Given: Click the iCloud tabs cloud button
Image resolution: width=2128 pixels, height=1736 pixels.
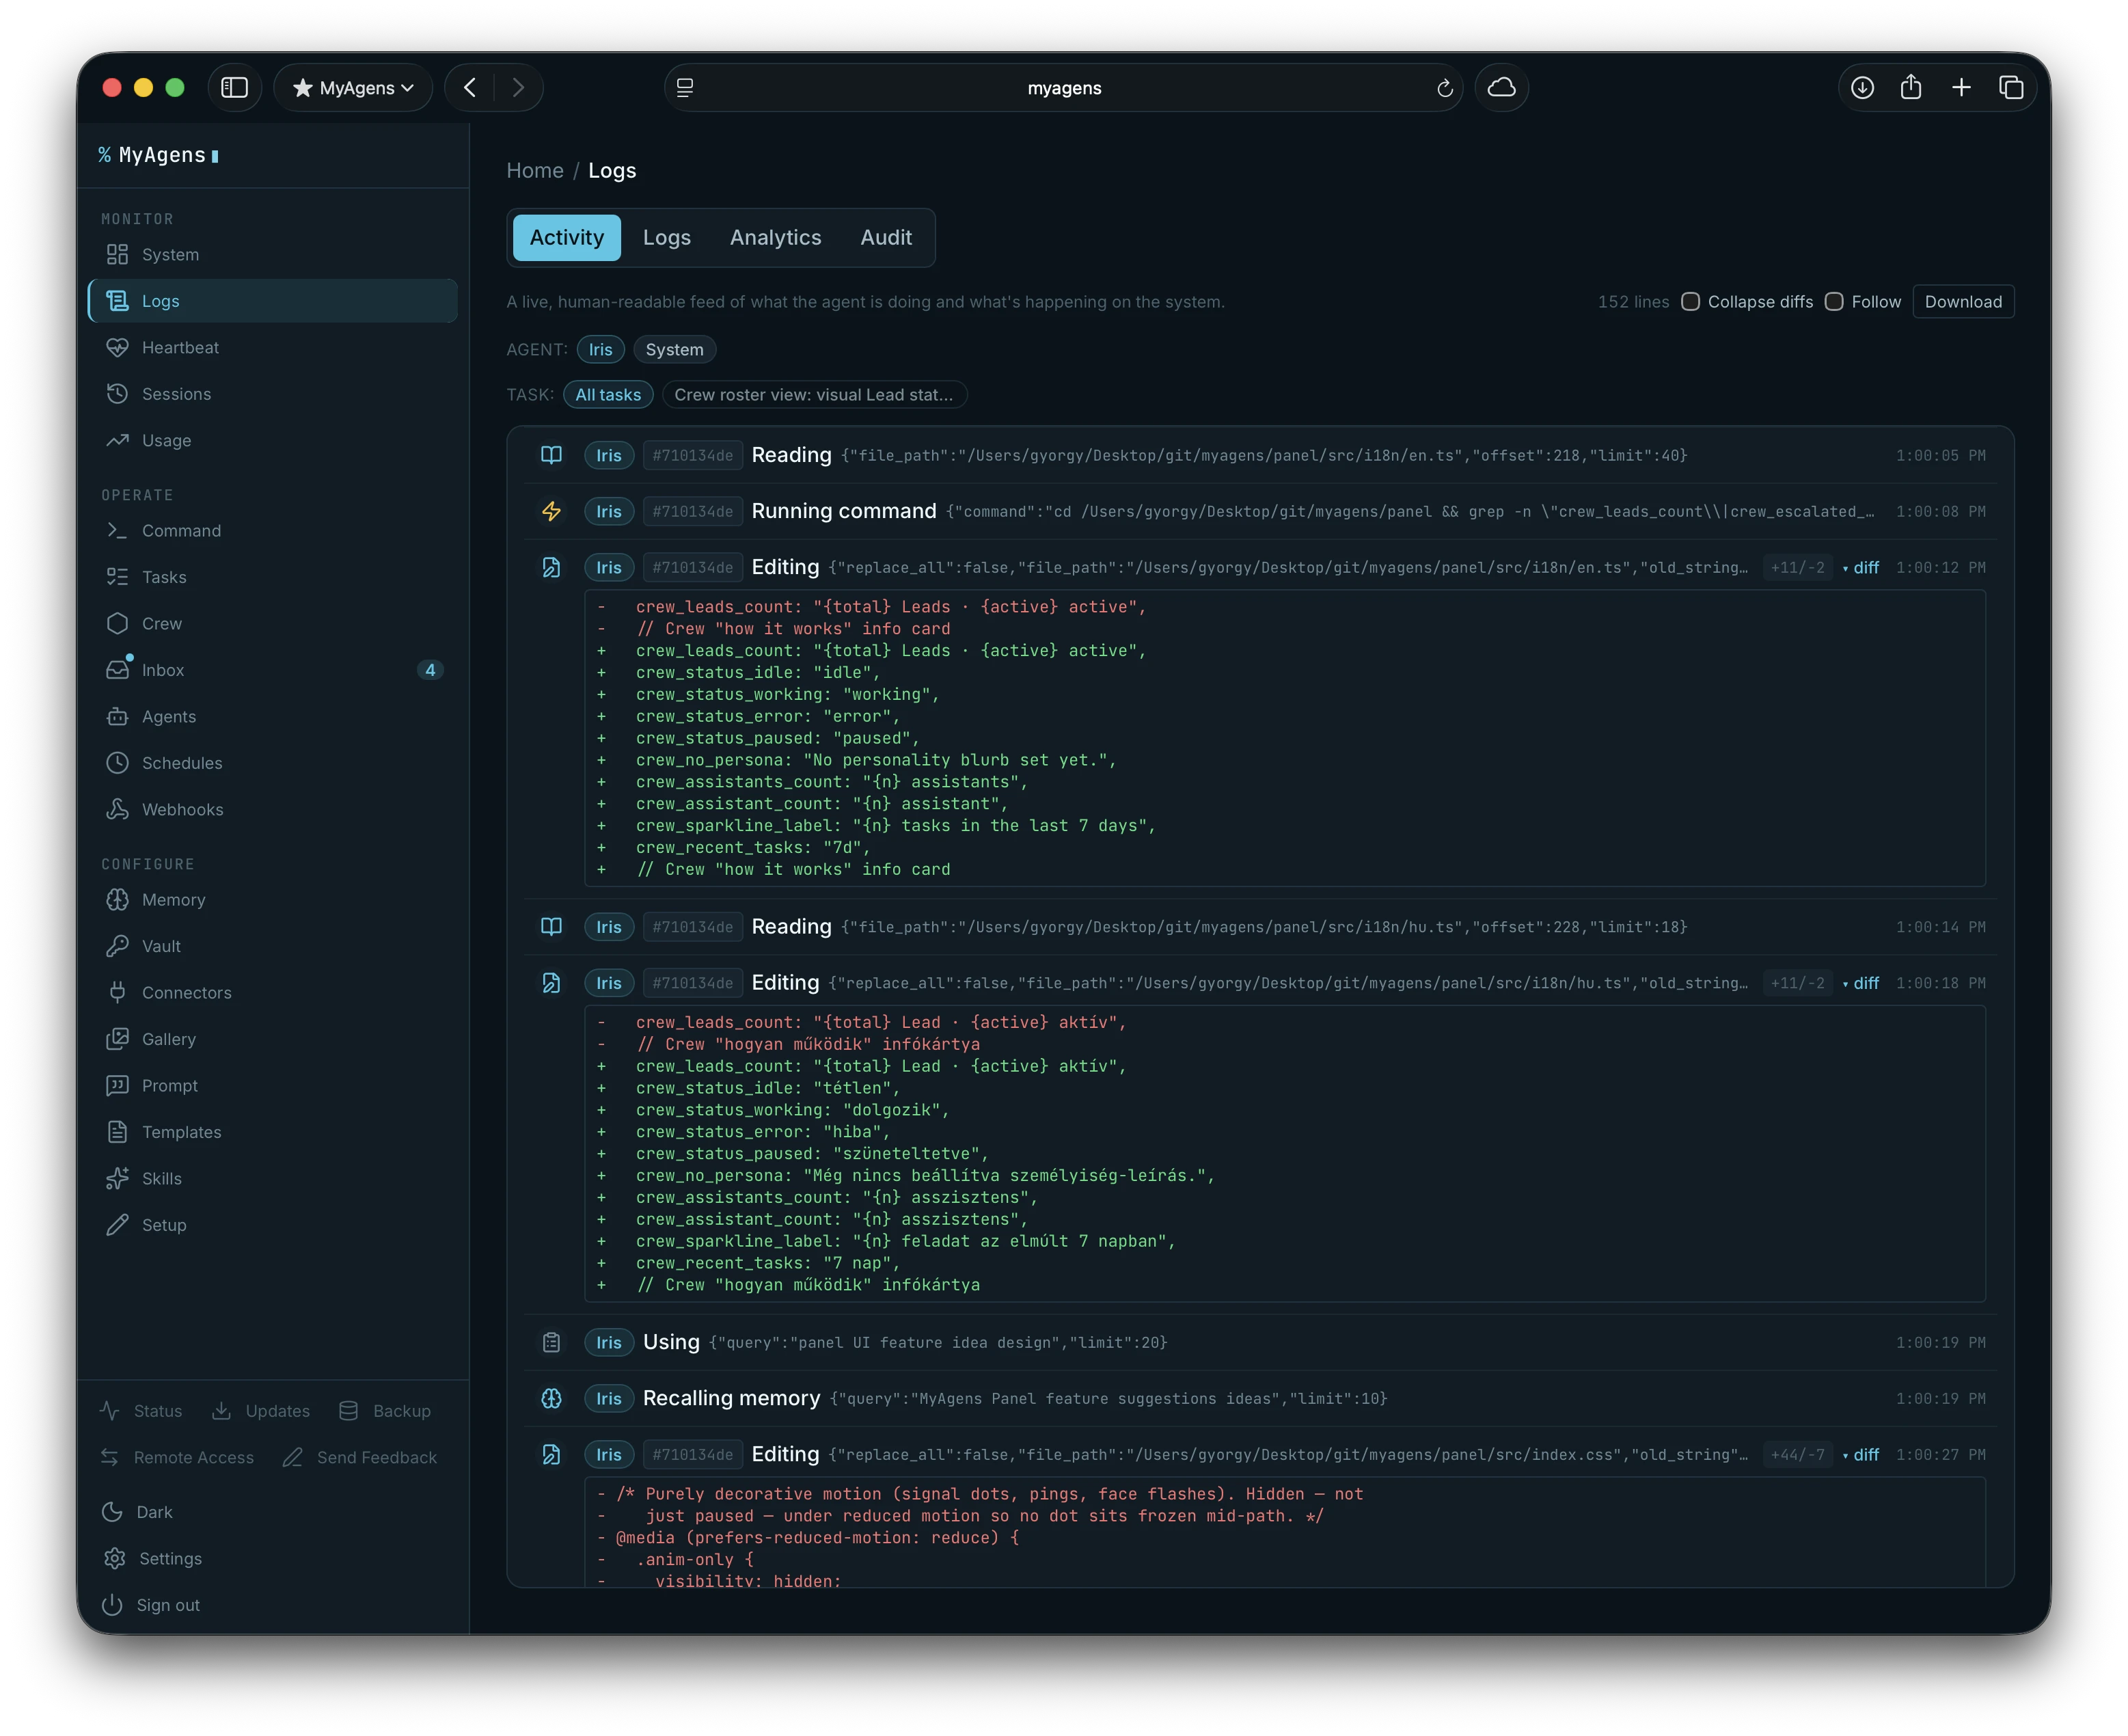Looking at the screenshot, I should pyautogui.click(x=1501, y=88).
